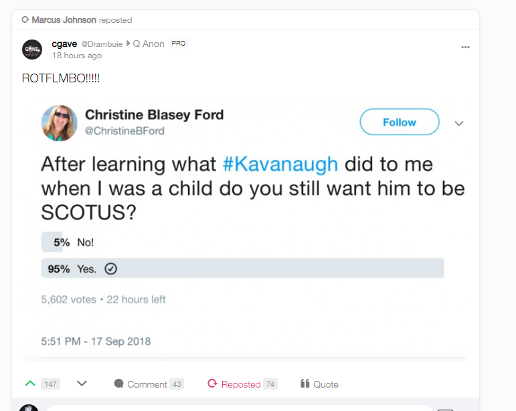Click the 18 hours ago timestamp

pyautogui.click(x=77, y=56)
